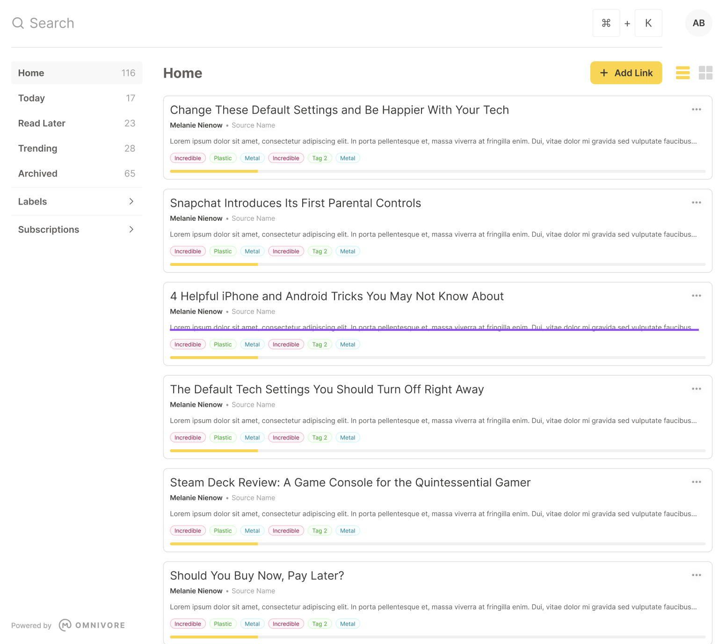Click the Incredible tag on the first article
Image resolution: width=726 pixels, height=644 pixels.
click(188, 158)
